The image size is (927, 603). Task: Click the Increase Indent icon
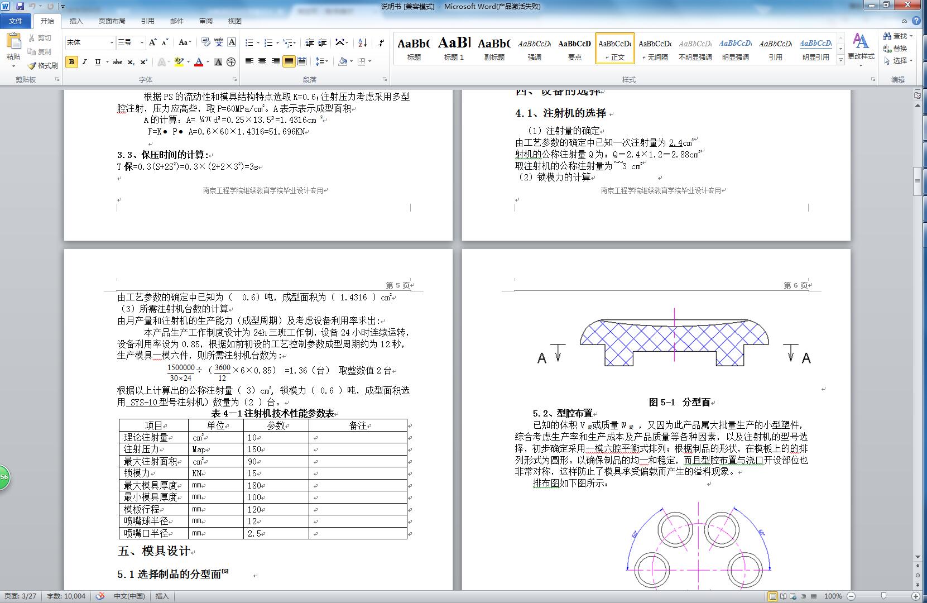click(323, 42)
